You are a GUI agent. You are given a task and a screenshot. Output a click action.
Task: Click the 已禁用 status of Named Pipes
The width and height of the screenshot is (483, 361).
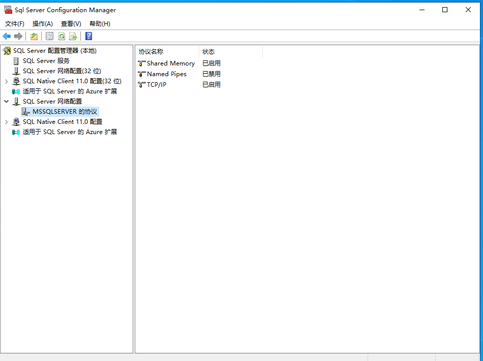tap(212, 74)
